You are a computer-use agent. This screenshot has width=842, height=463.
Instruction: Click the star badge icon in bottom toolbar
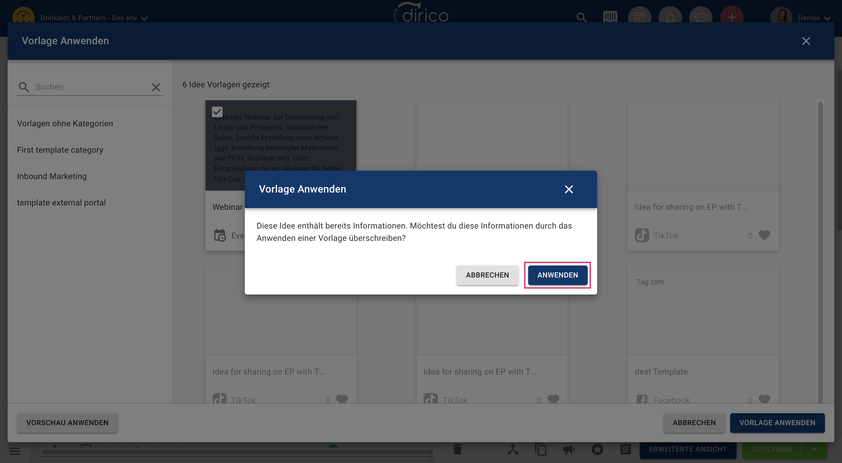coord(597,449)
